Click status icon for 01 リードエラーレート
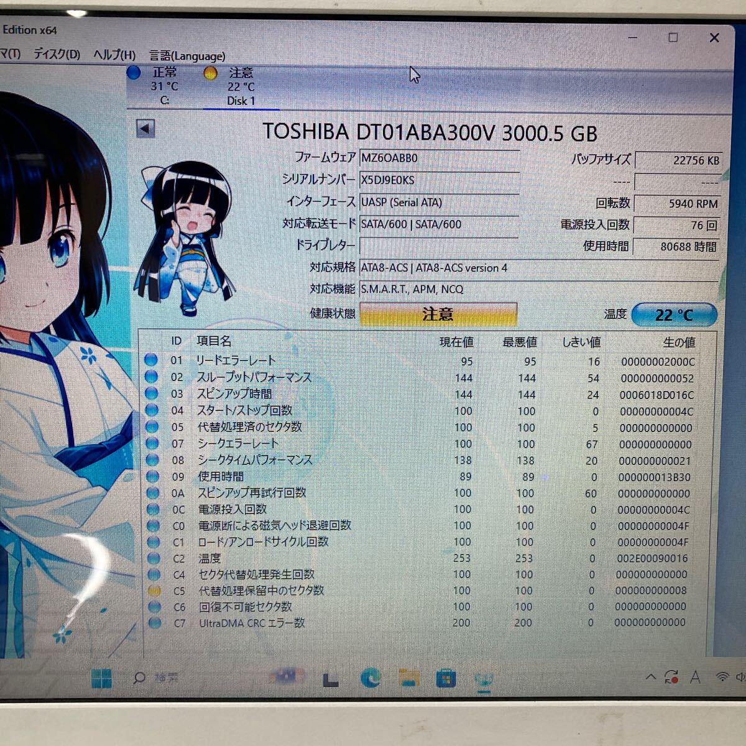This screenshot has height=746, width=746. coord(151,360)
